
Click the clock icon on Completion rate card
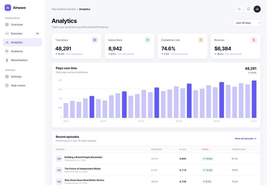pyautogui.click(x=201, y=40)
